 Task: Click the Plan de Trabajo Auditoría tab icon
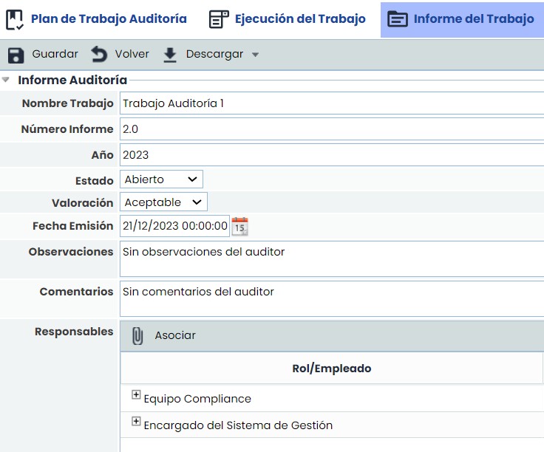(x=15, y=19)
